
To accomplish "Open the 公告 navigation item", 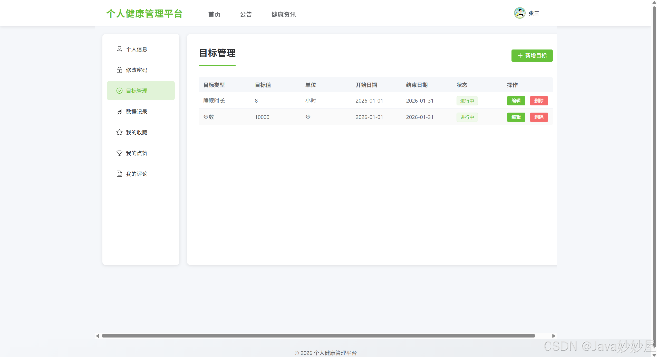I will pos(246,14).
